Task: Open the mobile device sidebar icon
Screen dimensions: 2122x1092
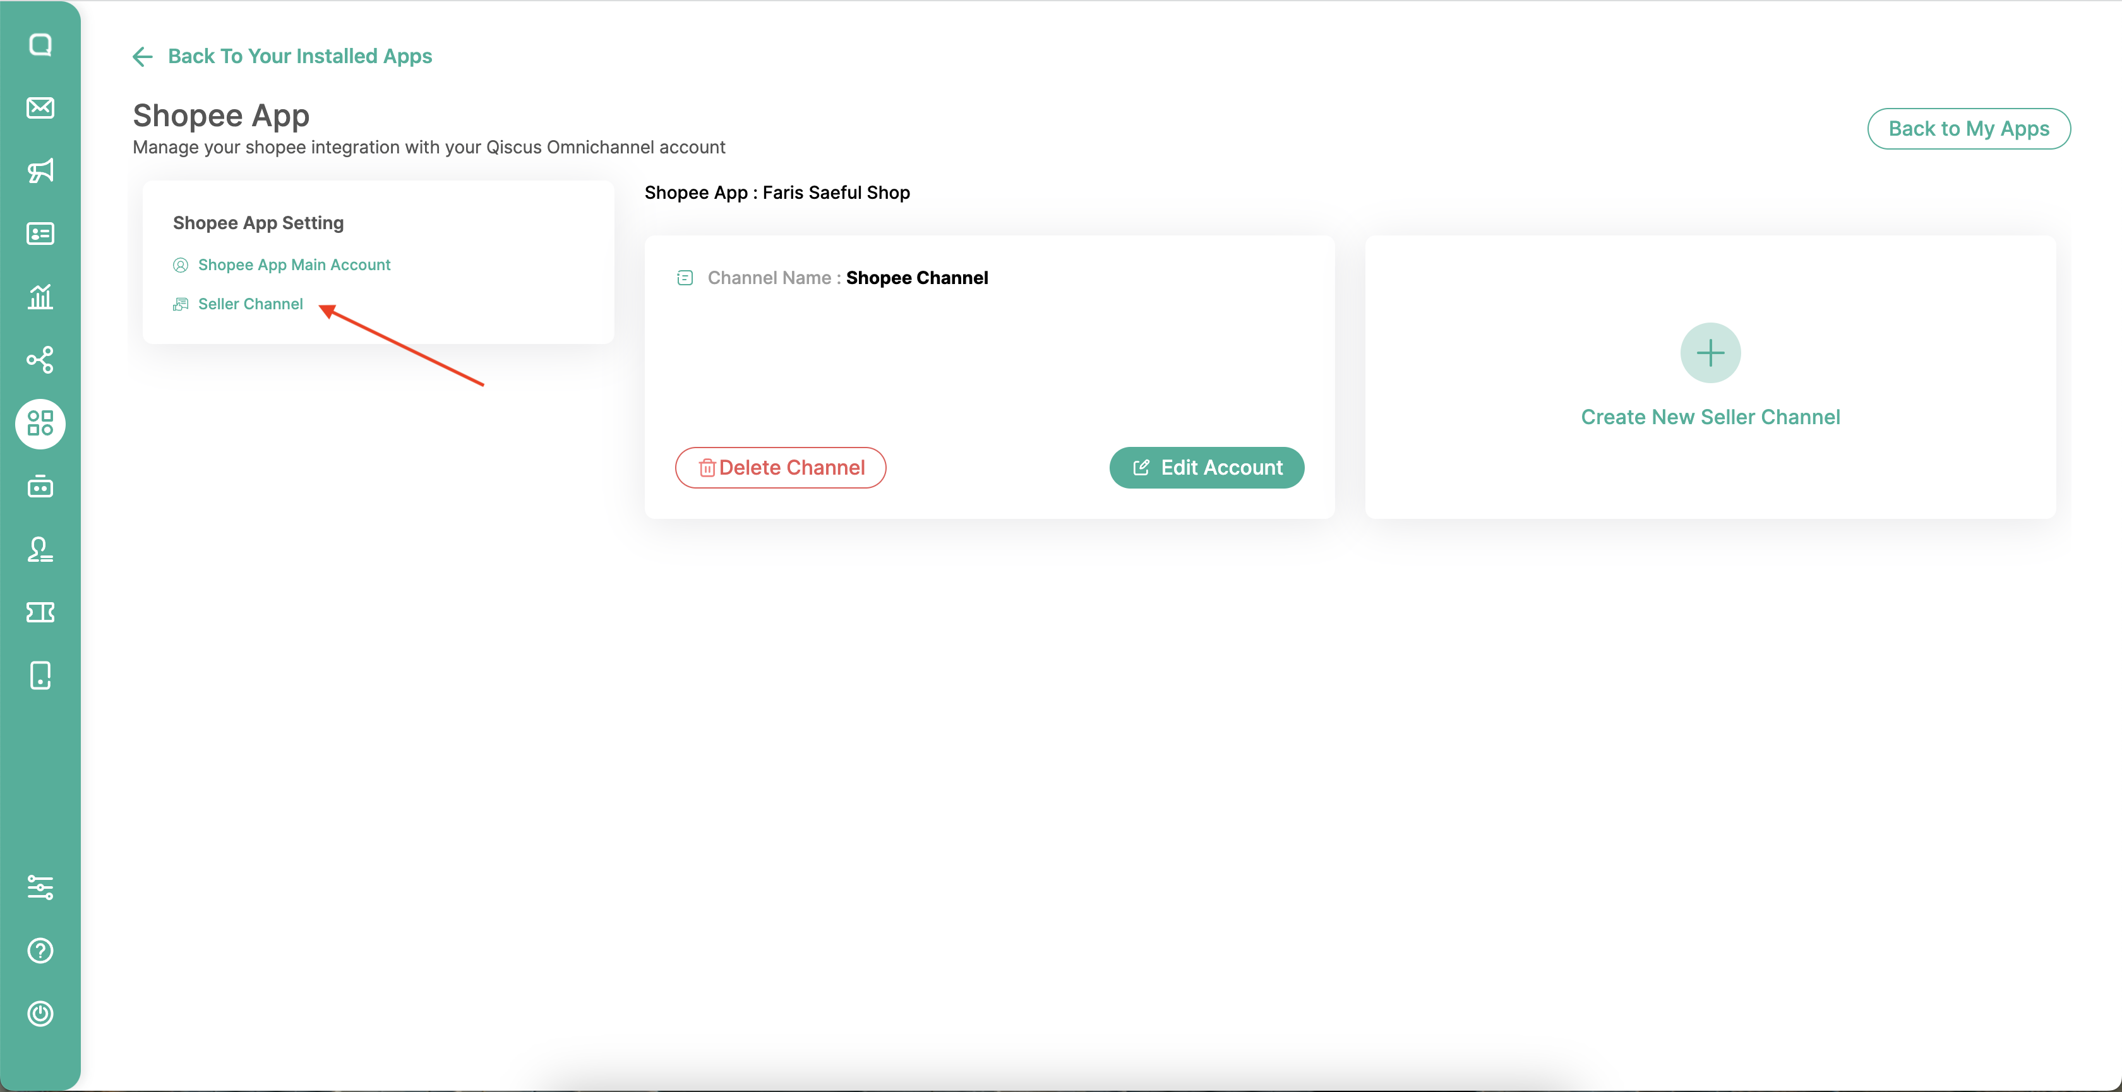Action: pos(40,675)
